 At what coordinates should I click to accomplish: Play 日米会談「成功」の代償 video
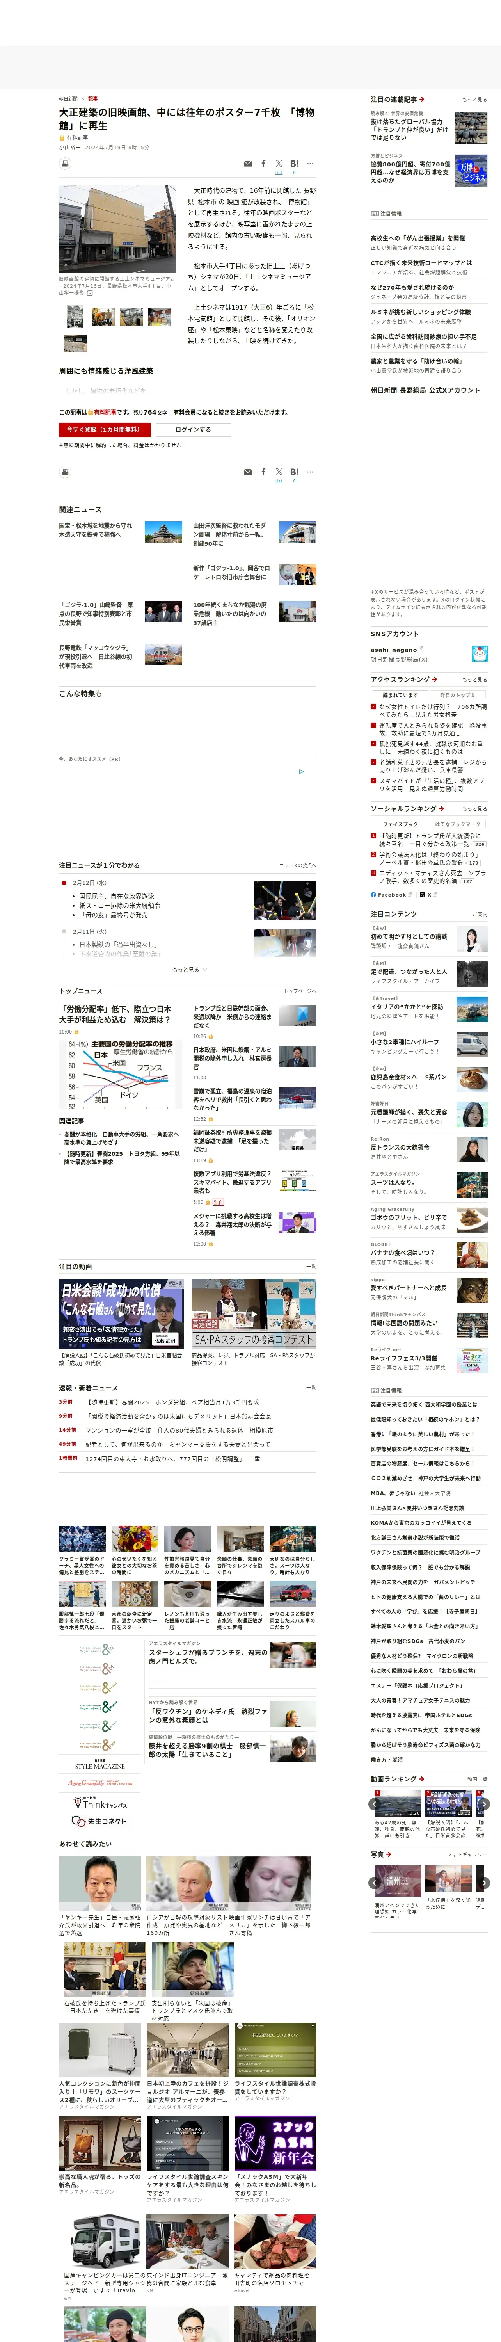pos(121,1314)
